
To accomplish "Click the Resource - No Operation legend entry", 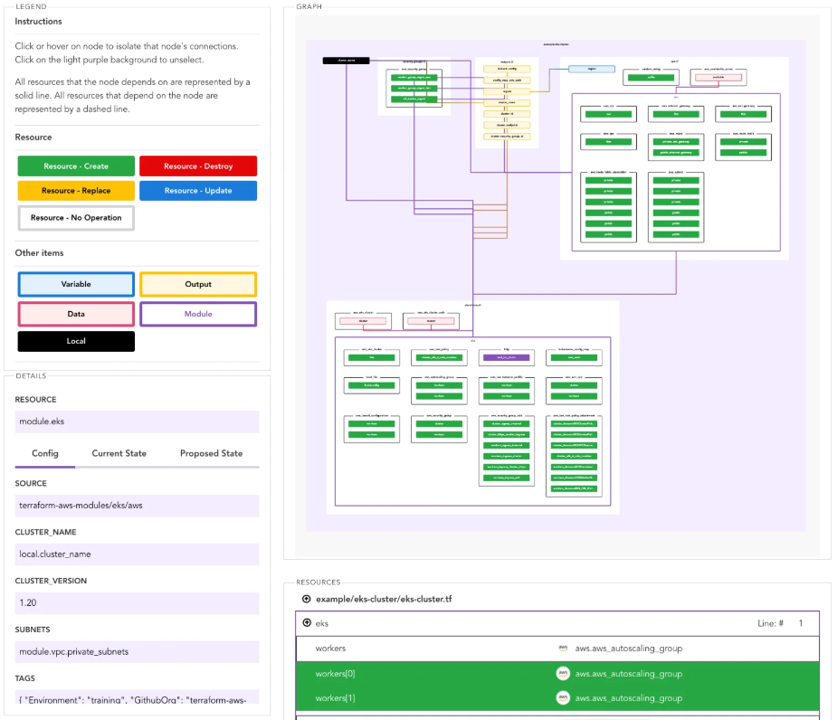I will click(x=76, y=218).
